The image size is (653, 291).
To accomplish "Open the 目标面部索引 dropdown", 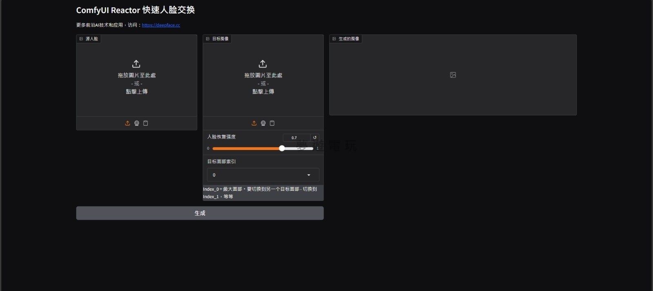I will coord(263,175).
